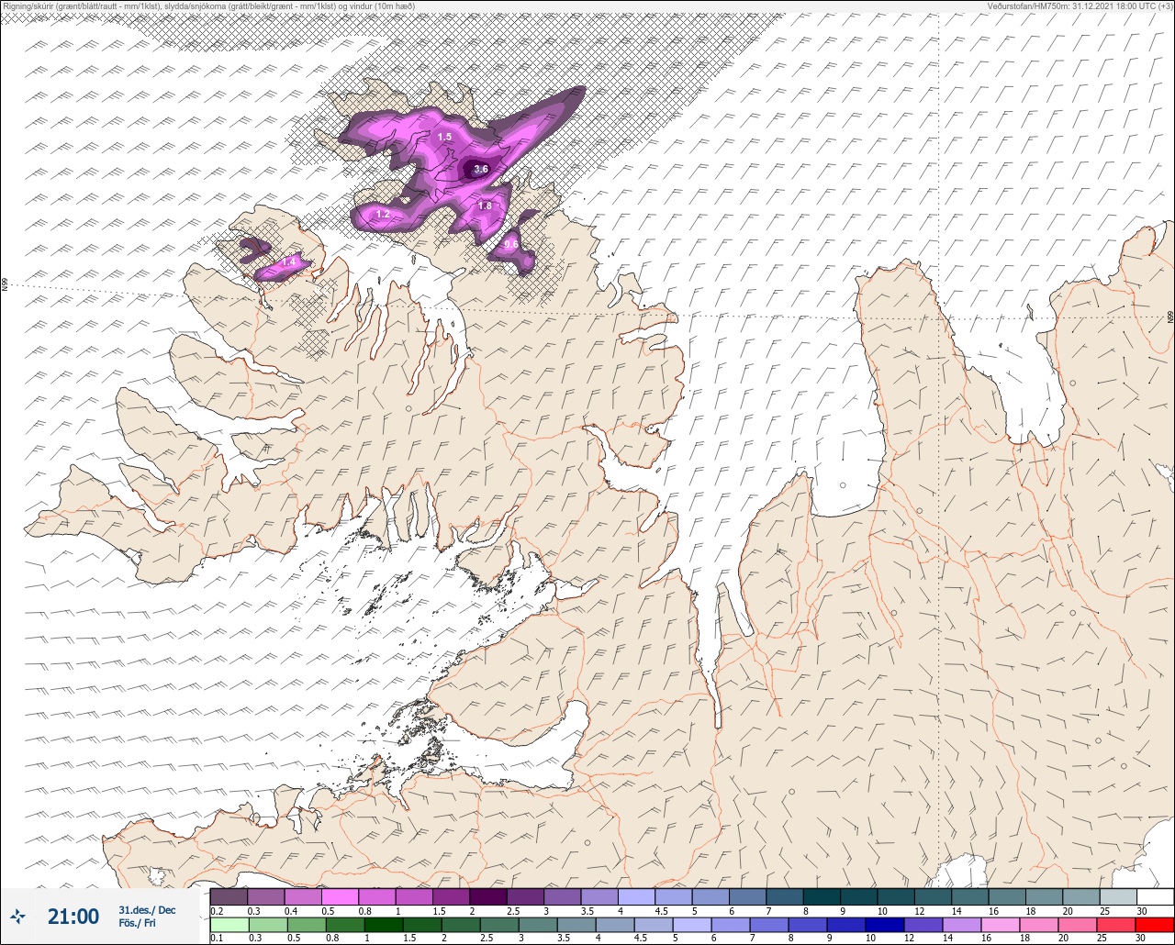The height and width of the screenshot is (945, 1175).
Task: Pick the 1.5 purple snow legend swatch
Action: [x=451, y=896]
